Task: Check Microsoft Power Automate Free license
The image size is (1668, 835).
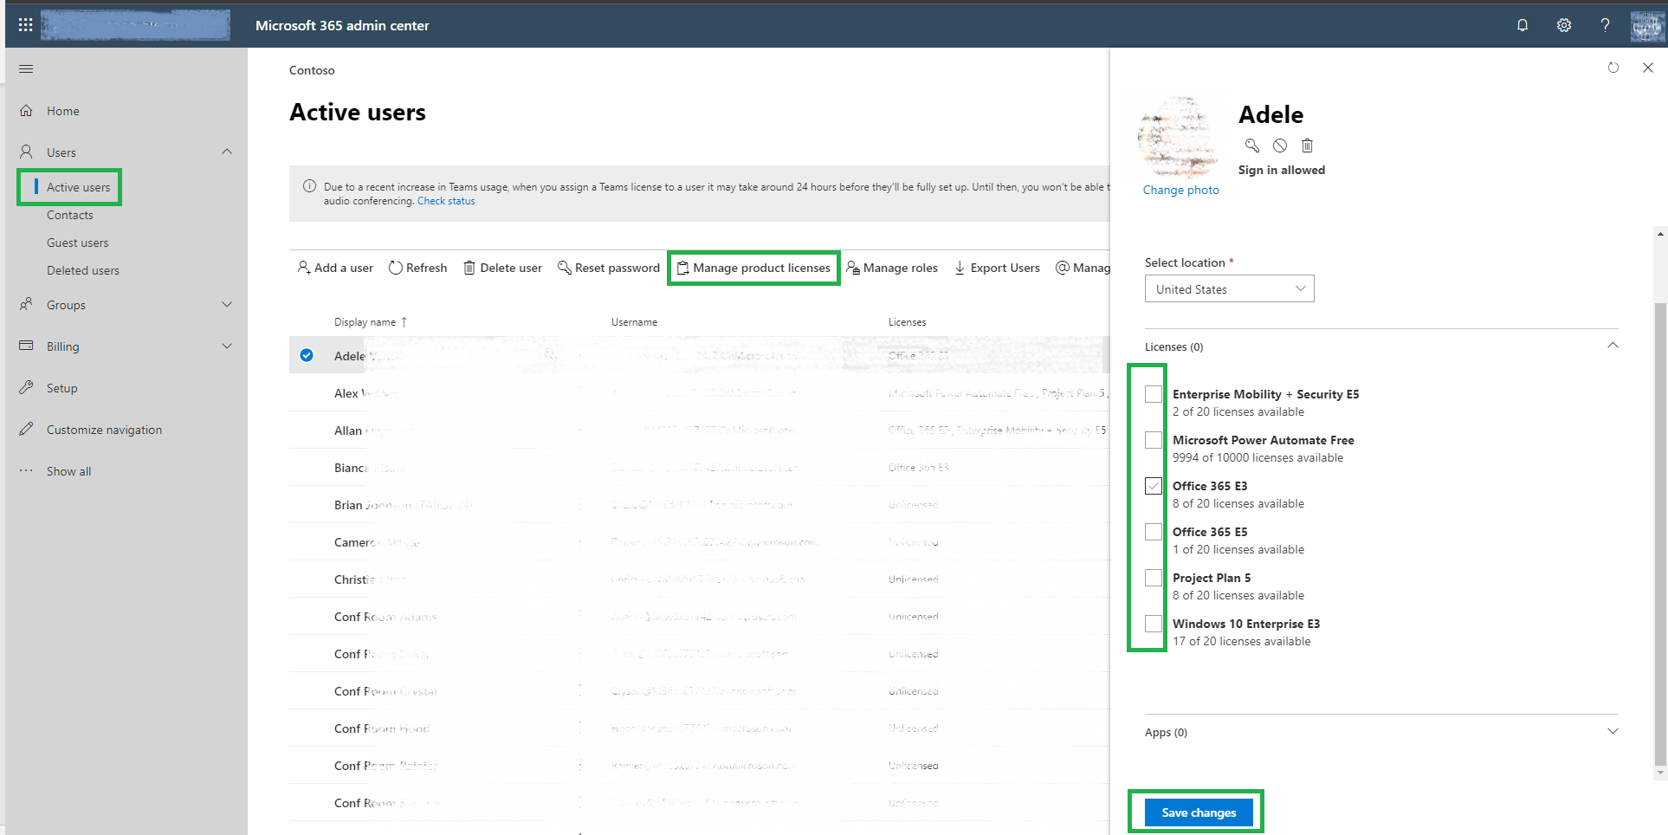Action: [1154, 440]
